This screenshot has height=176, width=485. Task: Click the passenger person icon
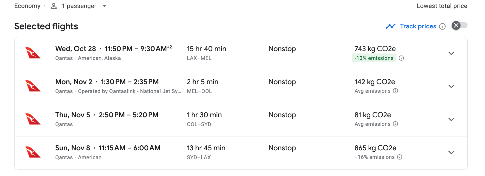pyautogui.click(x=54, y=6)
